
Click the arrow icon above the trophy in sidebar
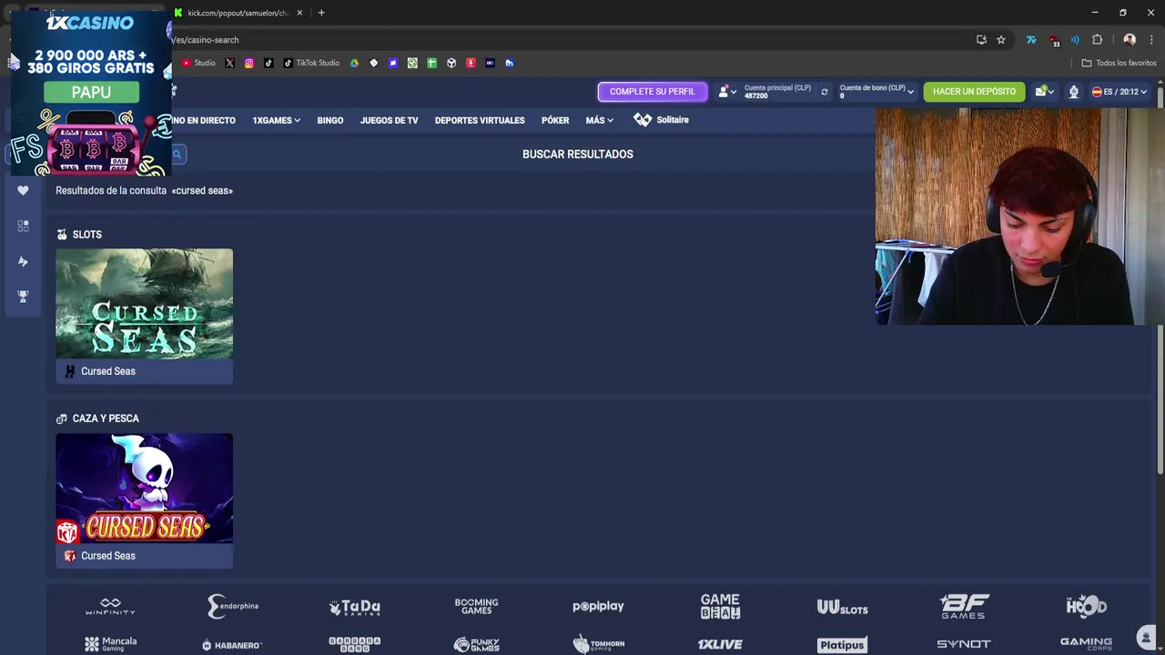[23, 261]
